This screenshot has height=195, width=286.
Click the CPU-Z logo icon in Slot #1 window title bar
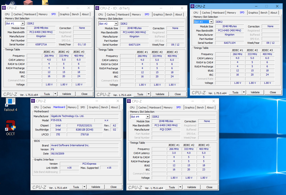(x=4, y=8)
